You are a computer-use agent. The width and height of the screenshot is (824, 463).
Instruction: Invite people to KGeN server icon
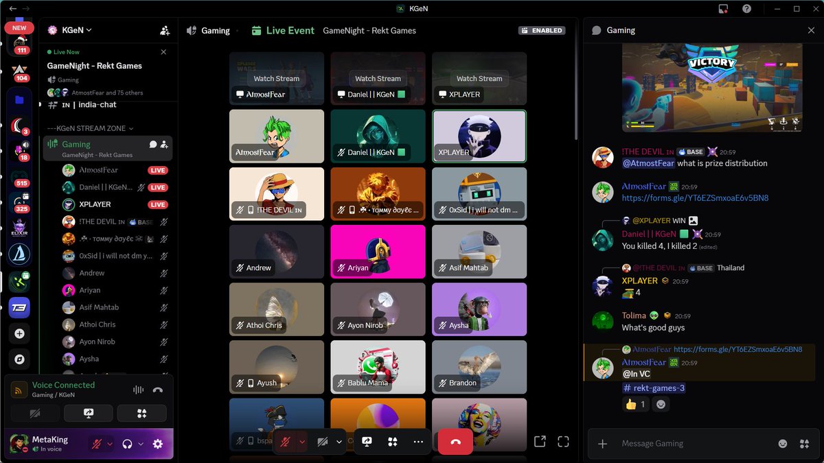pos(164,30)
